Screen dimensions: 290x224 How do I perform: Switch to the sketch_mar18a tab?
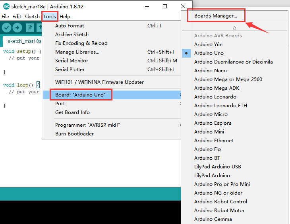point(22,41)
